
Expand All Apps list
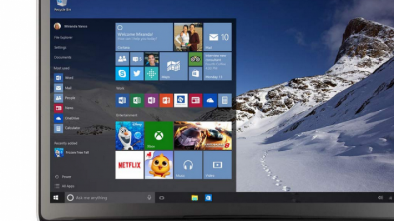point(64,186)
